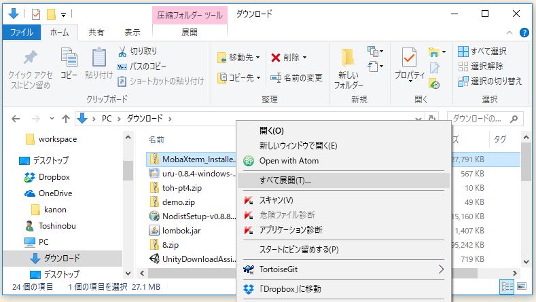This screenshot has height=302, width=536.
Task: Click Rename (名前の変更)
Action: pyautogui.click(x=296, y=78)
